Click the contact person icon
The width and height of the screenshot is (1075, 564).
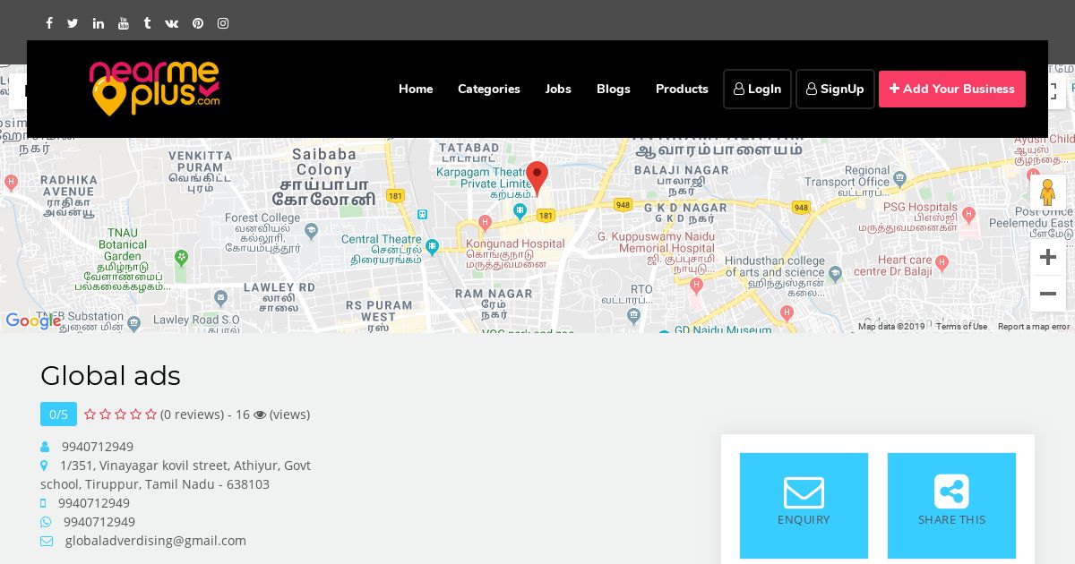click(45, 447)
